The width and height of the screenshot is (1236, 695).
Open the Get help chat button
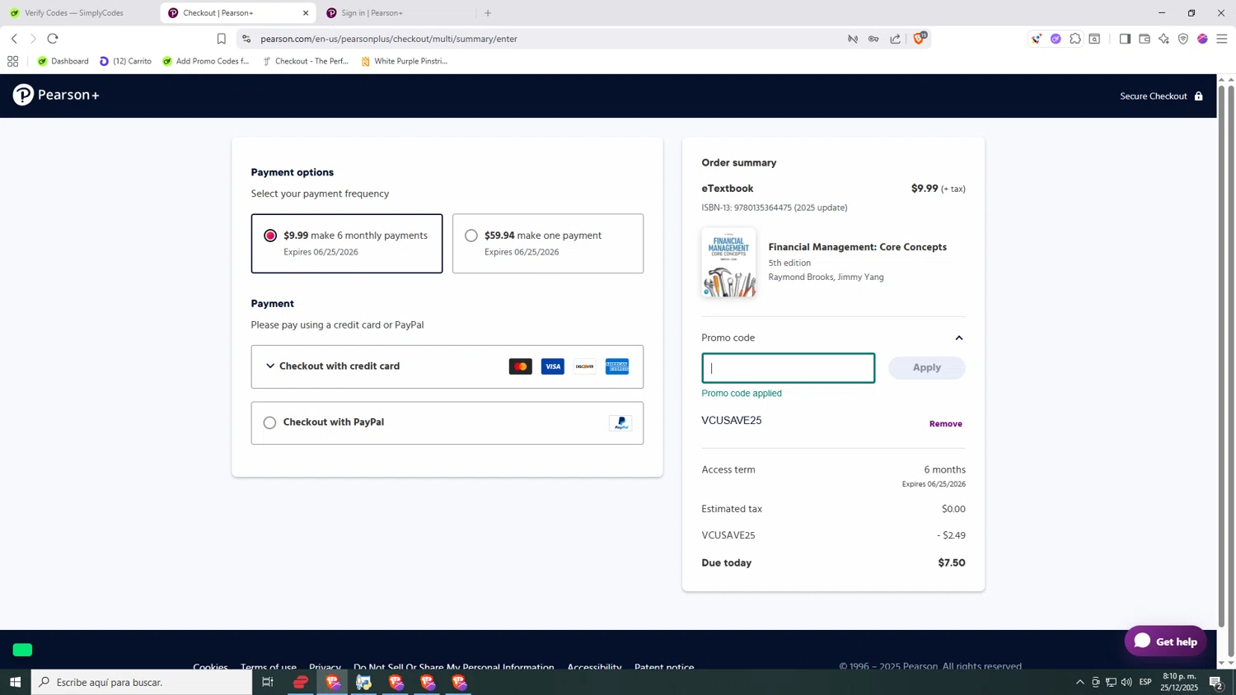[x=1165, y=641]
